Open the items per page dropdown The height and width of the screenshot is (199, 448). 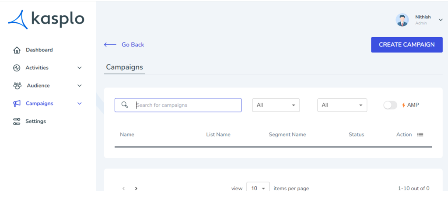pos(258,188)
